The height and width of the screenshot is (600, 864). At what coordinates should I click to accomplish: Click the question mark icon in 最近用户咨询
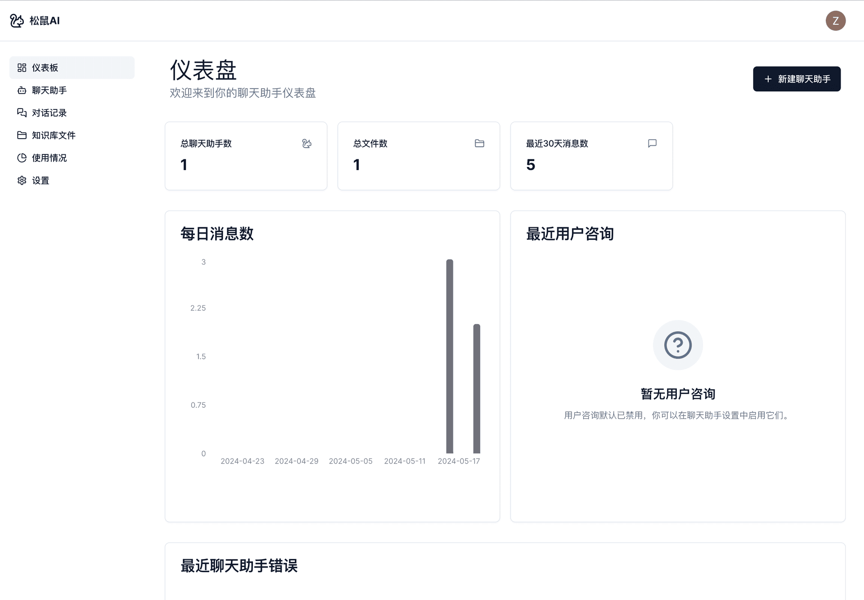tap(677, 345)
